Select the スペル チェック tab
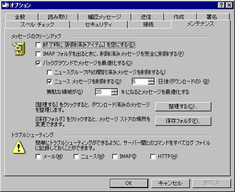This screenshot has height=192, width=235. tap(37, 25)
